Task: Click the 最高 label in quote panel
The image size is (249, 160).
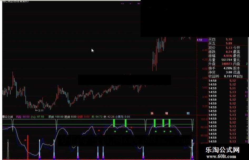Action: pyautogui.click(x=237, y=52)
